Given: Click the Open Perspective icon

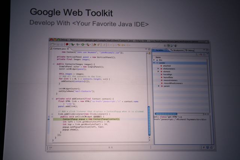Looking at the screenshot, I should tap(165, 46).
